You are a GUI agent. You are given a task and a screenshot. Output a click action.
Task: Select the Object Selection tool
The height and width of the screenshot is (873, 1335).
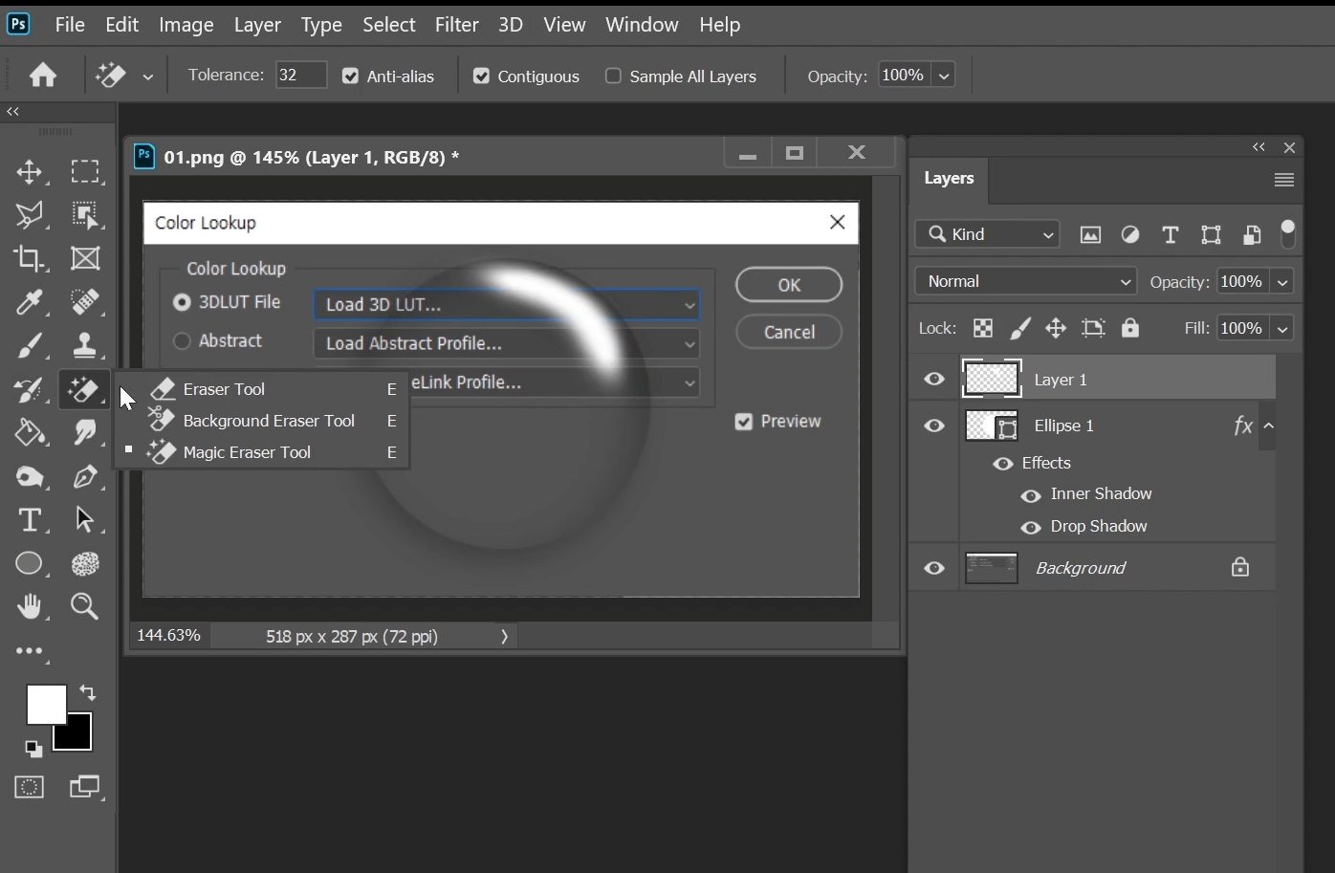tap(85, 215)
